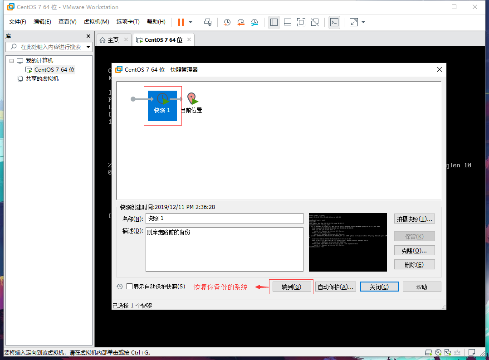Toggle the library sidebar view icon
This screenshot has height=360, width=489.
[x=274, y=22]
